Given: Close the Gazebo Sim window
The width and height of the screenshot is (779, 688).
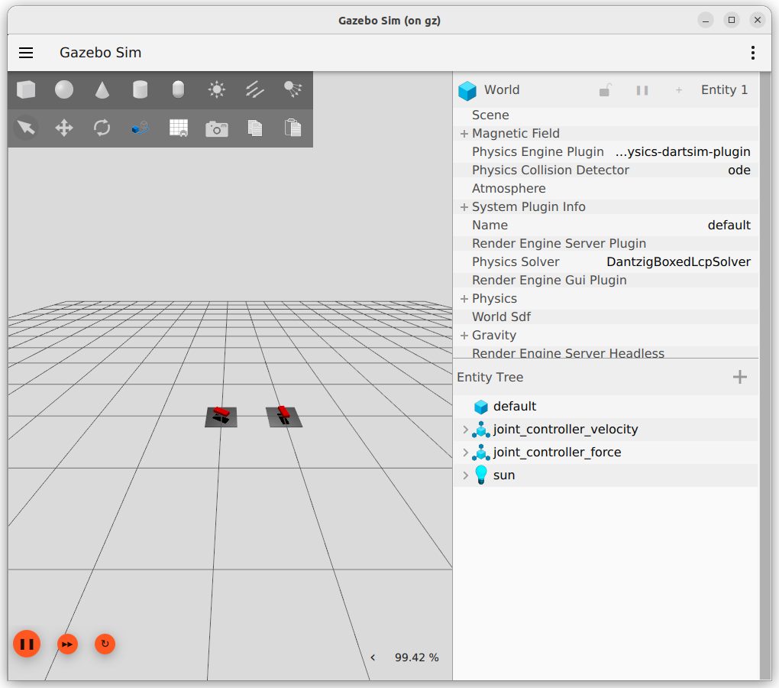Looking at the screenshot, I should [757, 21].
